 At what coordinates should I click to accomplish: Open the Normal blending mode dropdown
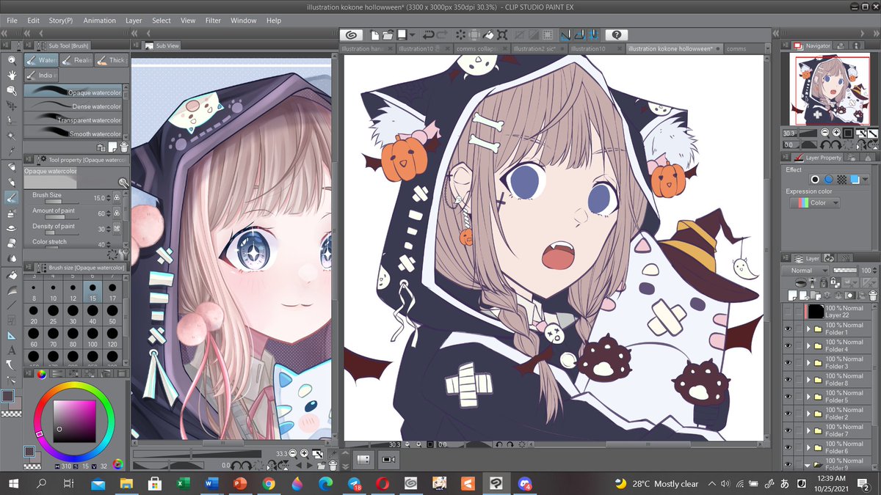tap(806, 271)
